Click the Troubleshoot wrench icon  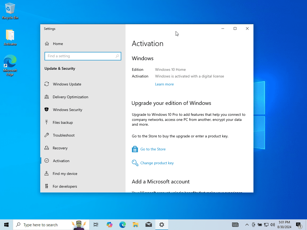coord(47,135)
